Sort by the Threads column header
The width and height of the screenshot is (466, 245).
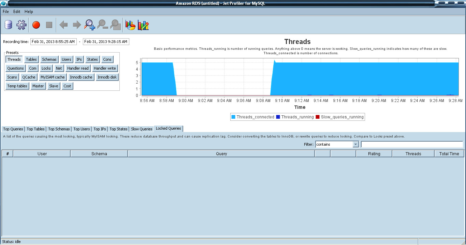[413, 154]
